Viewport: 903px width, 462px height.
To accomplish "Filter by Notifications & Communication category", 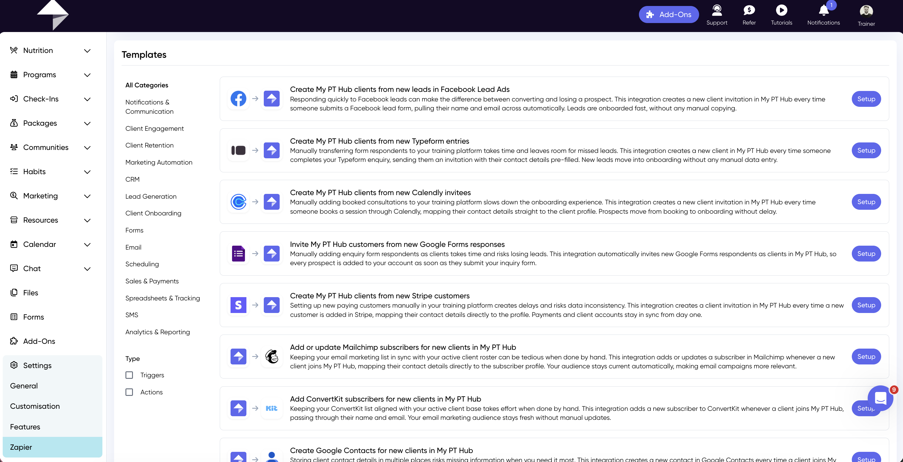I will pyautogui.click(x=149, y=107).
